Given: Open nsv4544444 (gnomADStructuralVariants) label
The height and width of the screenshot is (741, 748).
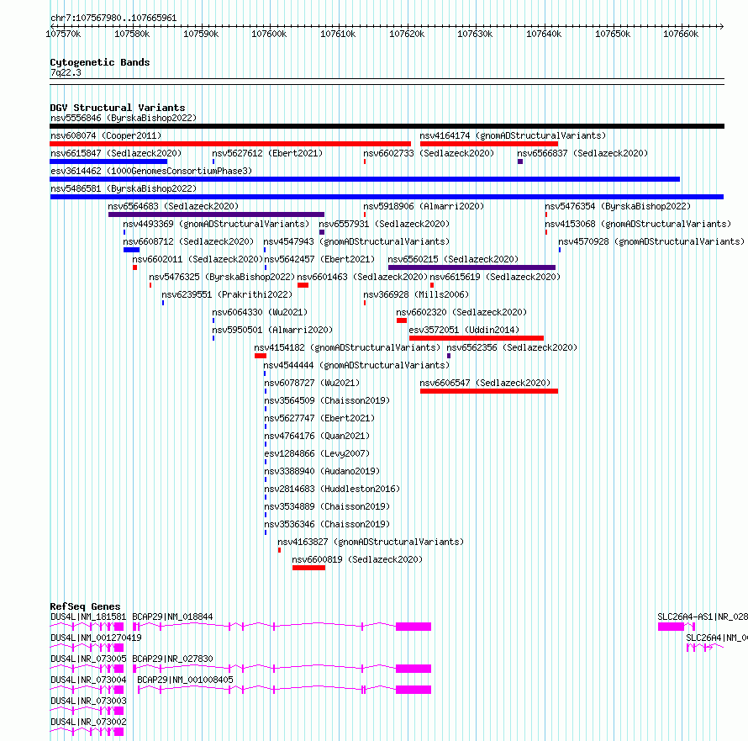Looking at the screenshot, I should click(356, 365).
